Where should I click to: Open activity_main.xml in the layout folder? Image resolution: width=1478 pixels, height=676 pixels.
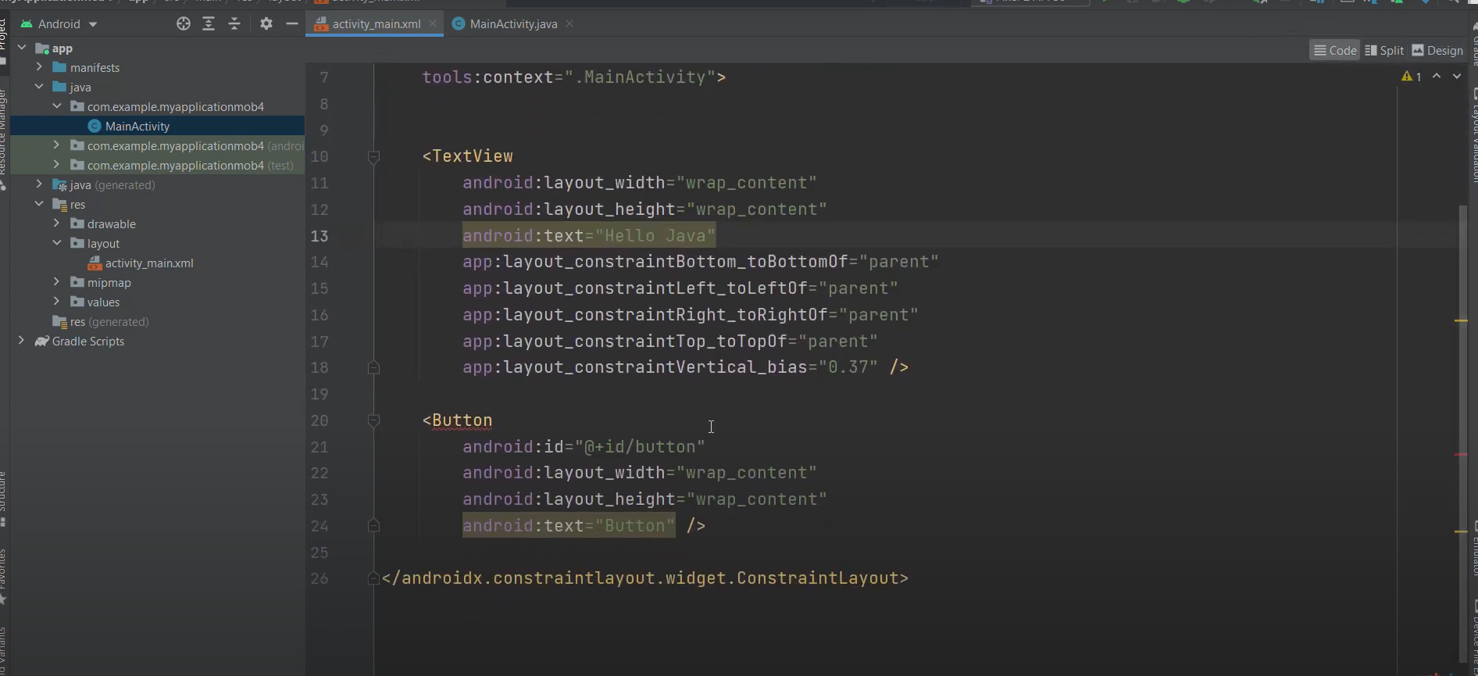pyautogui.click(x=149, y=263)
